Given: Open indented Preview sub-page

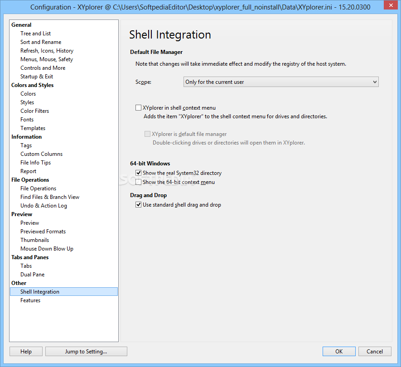Looking at the screenshot, I should coord(29,223).
